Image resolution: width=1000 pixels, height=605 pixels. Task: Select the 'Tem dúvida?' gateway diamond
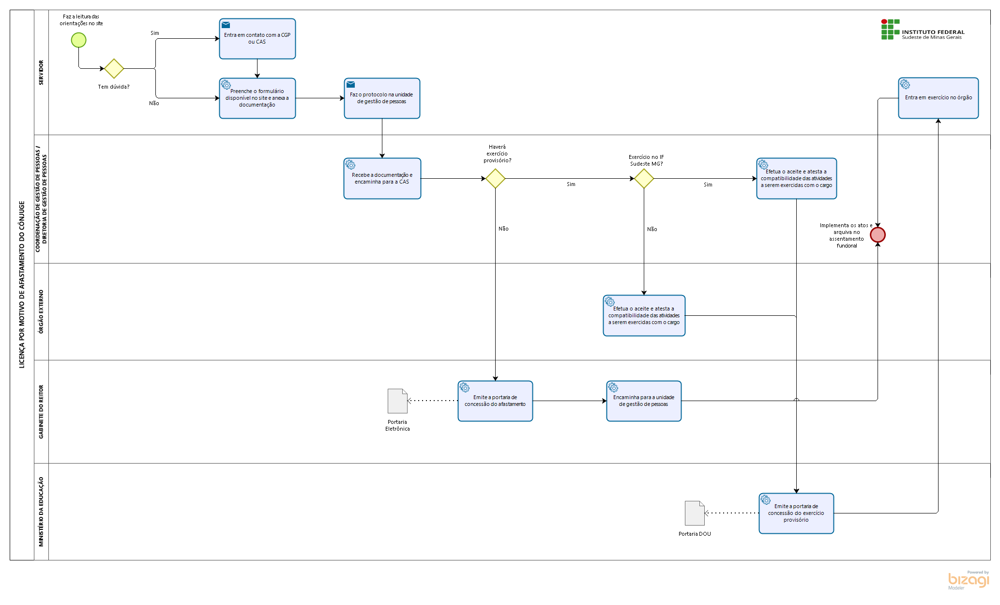[x=114, y=69]
